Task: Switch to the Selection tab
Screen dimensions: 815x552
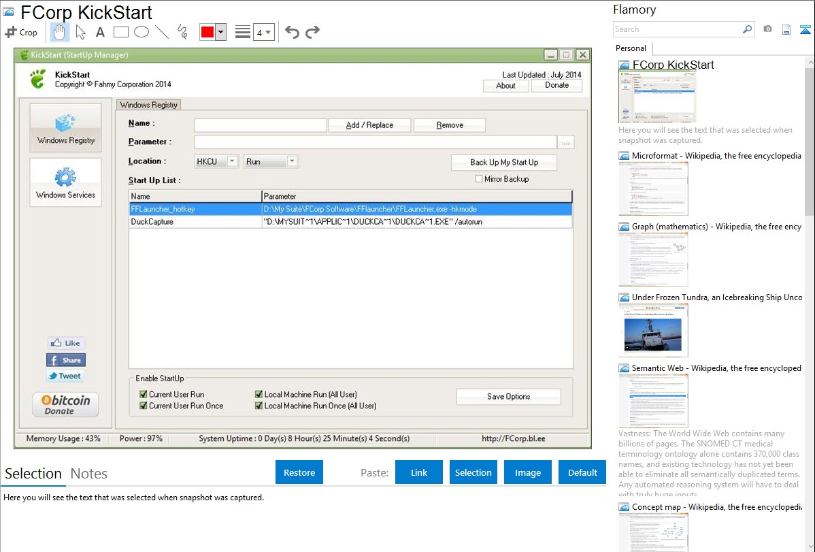Action: pyautogui.click(x=33, y=474)
